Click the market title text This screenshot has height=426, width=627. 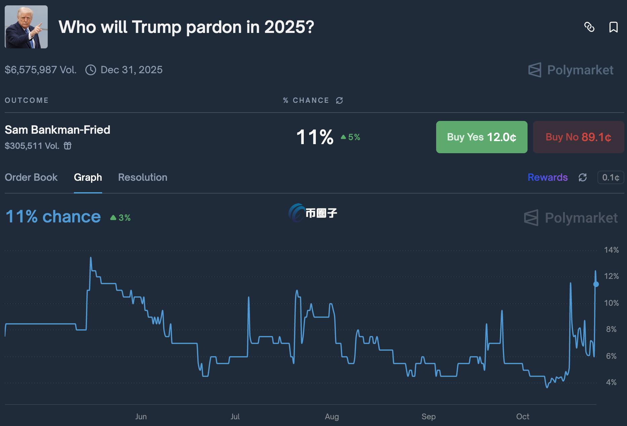point(186,27)
